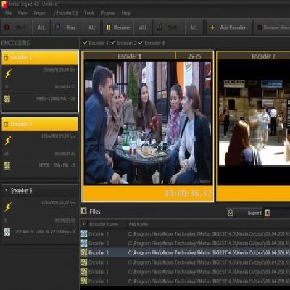Click the Remove Encoder icon

[260, 28]
